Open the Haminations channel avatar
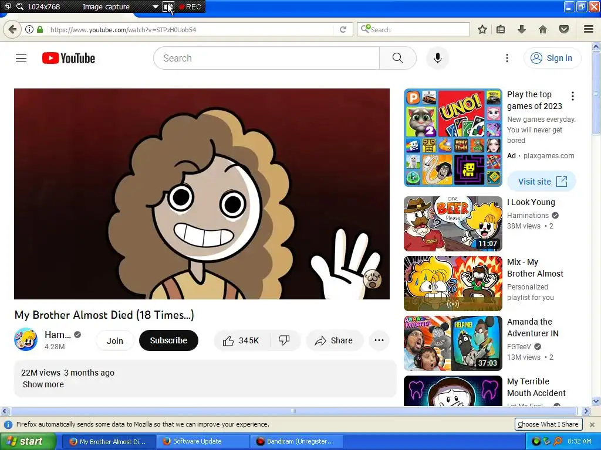This screenshot has width=601, height=450. pos(26,339)
